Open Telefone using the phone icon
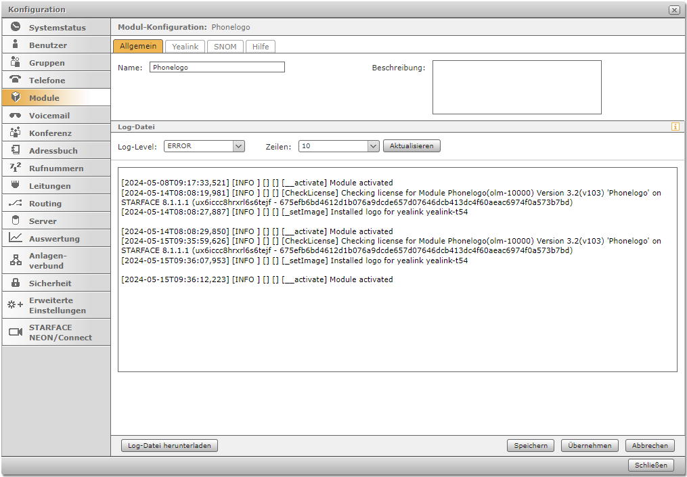 tap(16, 80)
